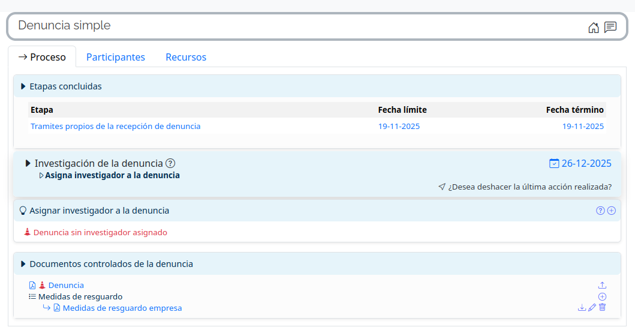Image resolution: width=635 pixels, height=333 pixels.
Task: Open the comments chat icon
Action: [610, 28]
